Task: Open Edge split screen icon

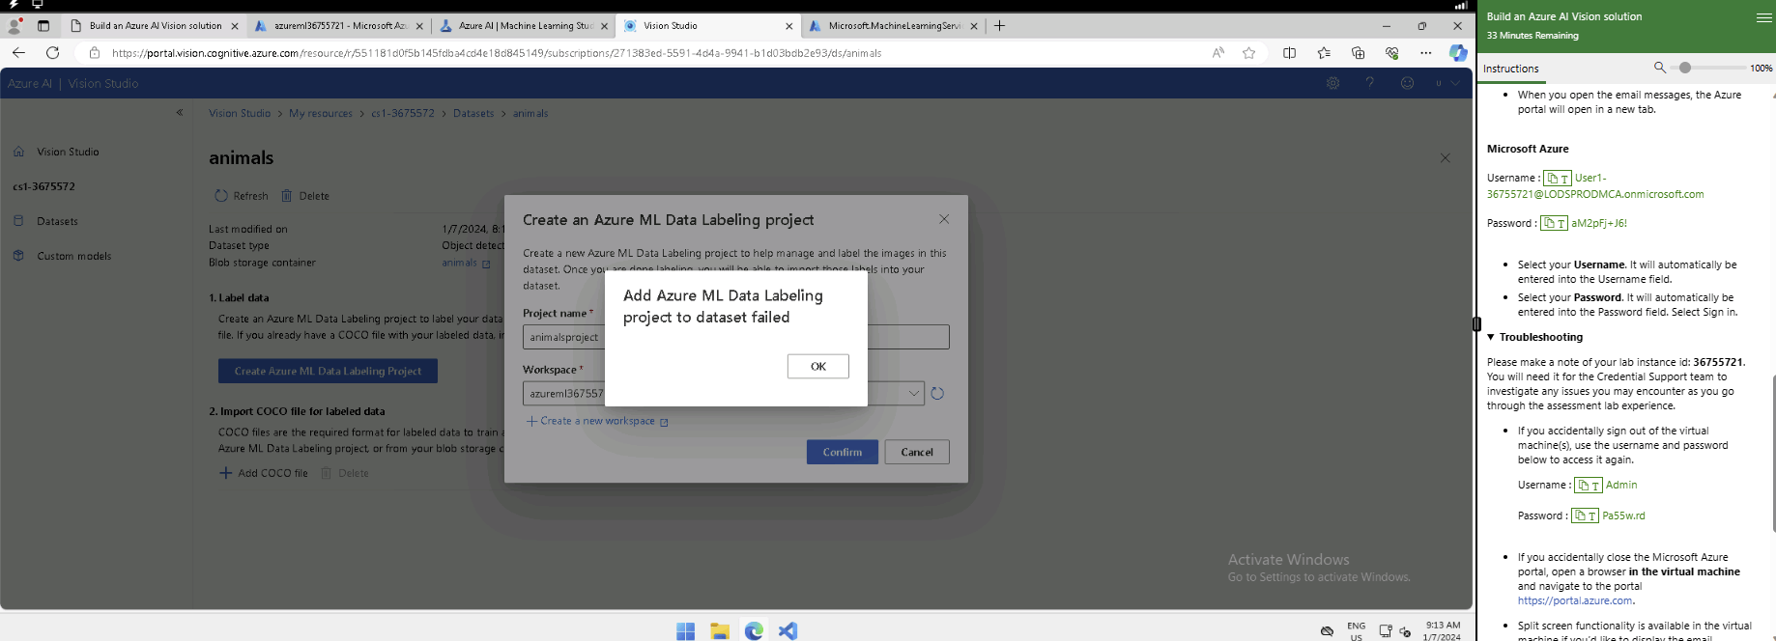Action: [x=1290, y=53]
